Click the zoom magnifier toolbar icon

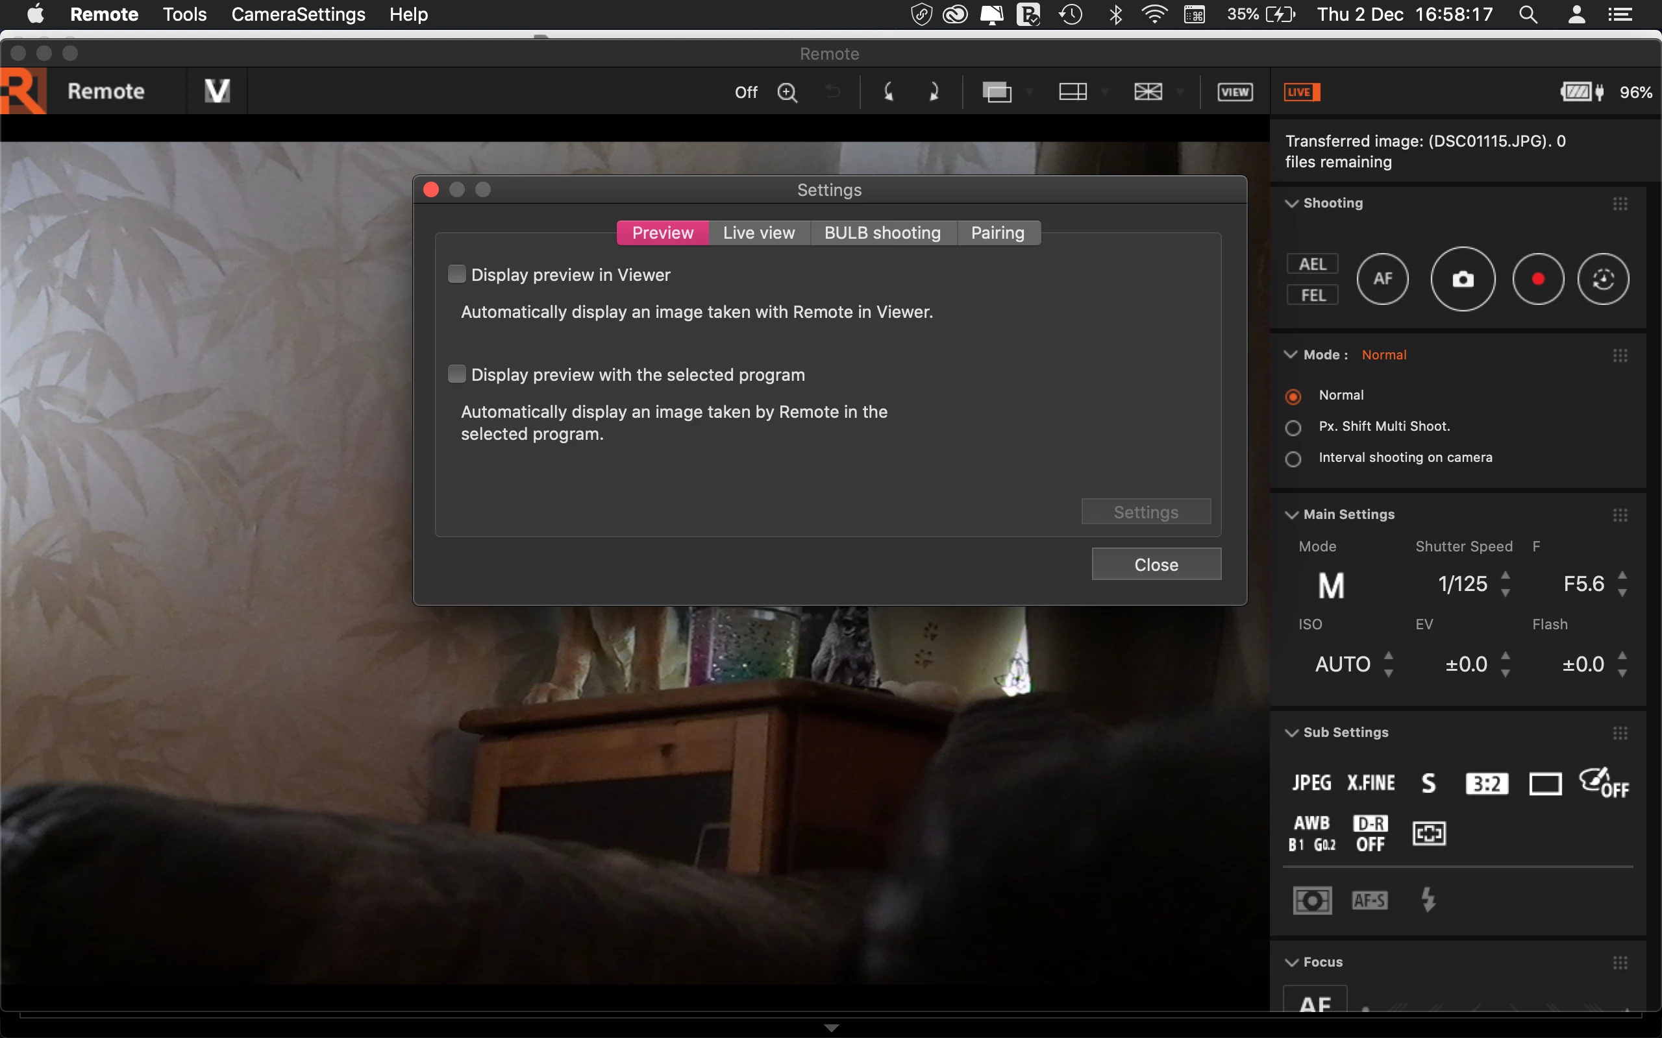pos(787,92)
